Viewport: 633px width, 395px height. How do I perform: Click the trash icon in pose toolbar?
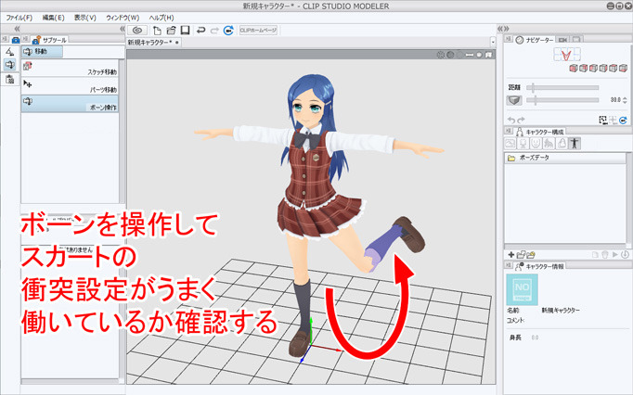coord(605,255)
